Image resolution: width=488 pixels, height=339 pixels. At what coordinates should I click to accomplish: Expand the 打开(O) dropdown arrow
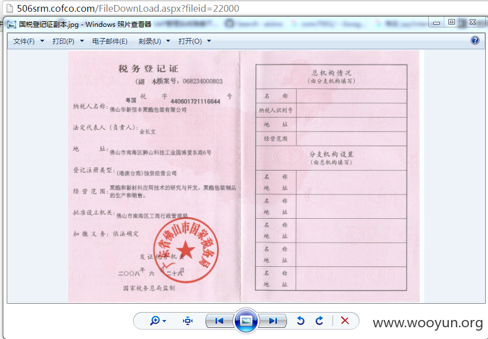(209, 41)
